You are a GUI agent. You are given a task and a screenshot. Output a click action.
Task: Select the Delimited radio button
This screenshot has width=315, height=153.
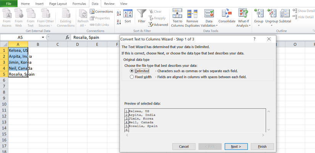pos(132,71)
